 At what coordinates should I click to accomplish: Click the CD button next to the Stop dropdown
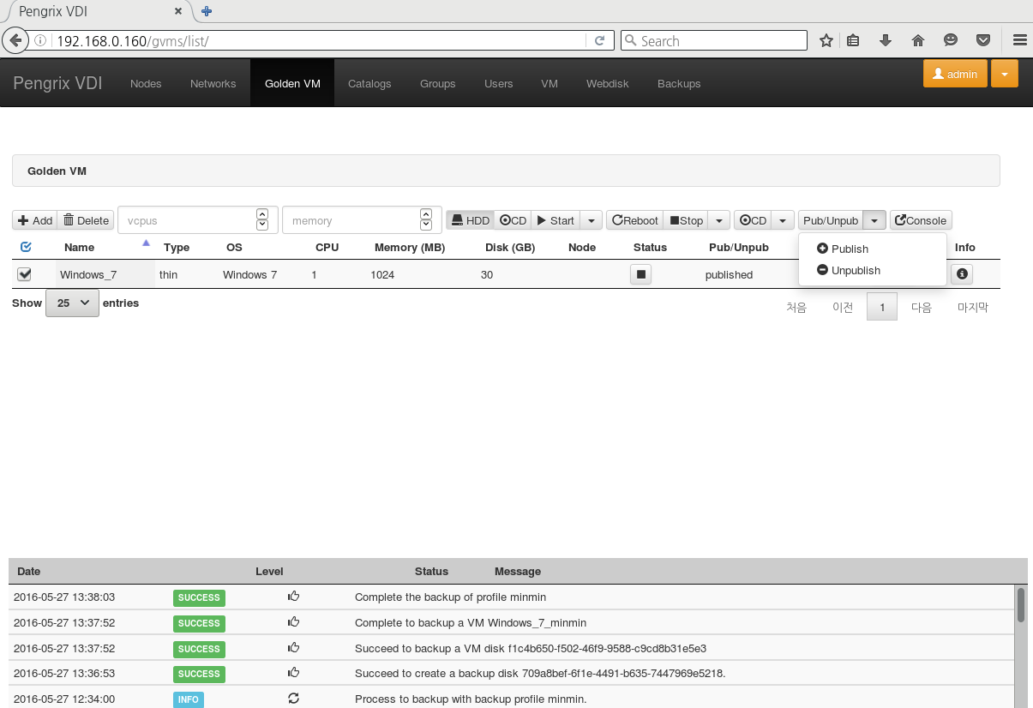click(753, 220)
